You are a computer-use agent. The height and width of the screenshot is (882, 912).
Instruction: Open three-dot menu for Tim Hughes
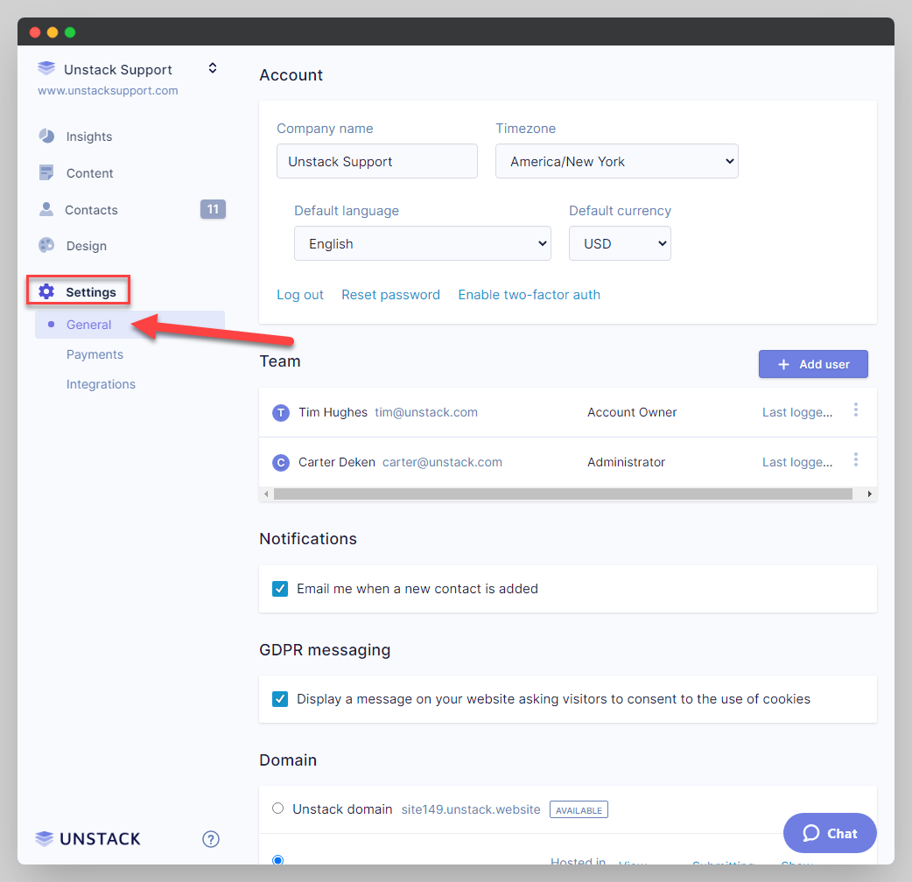click(x=856, y=409)
